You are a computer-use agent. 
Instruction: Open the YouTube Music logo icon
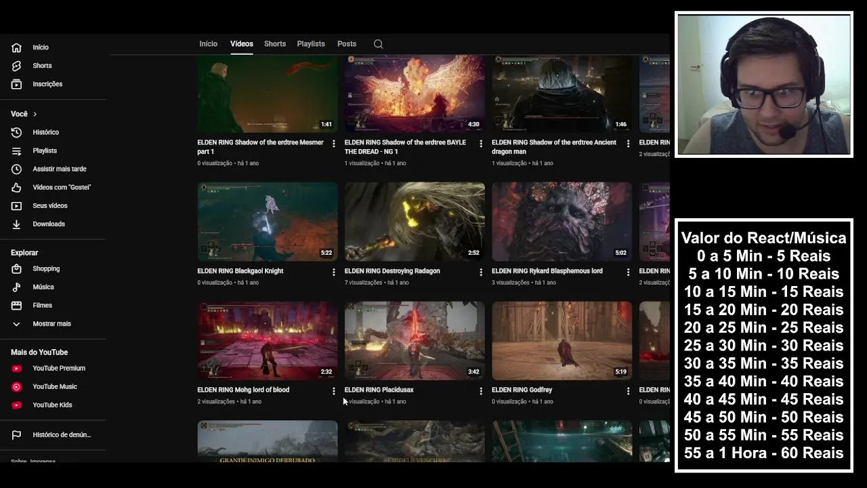coord(17,386)
